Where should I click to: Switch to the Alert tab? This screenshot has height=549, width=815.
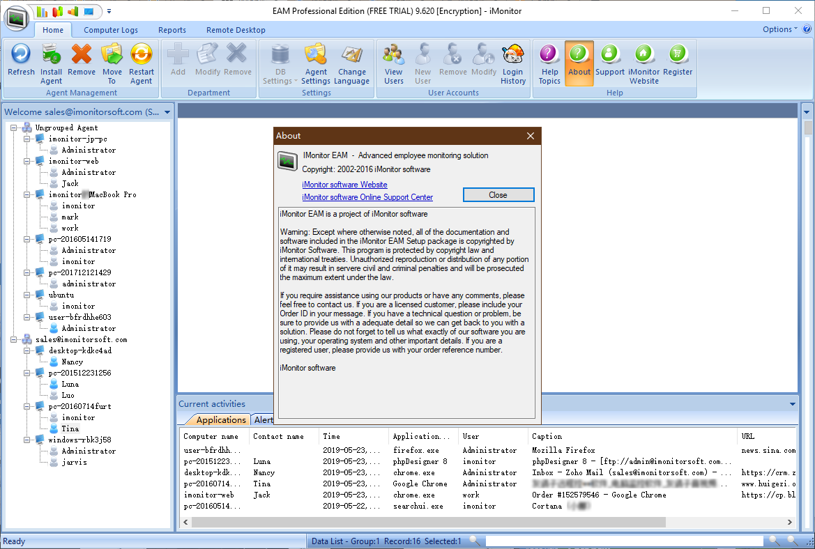[263, 419]
